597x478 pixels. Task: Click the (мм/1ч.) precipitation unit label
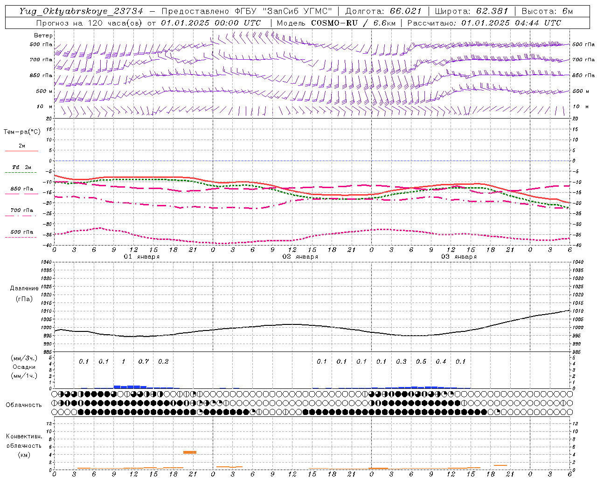tap(24, 376)
